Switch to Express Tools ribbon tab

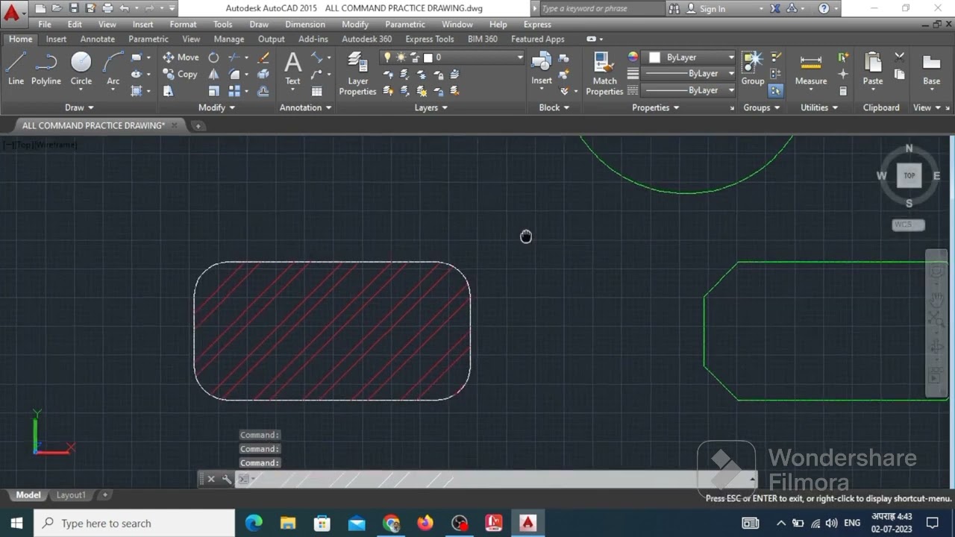430,39
